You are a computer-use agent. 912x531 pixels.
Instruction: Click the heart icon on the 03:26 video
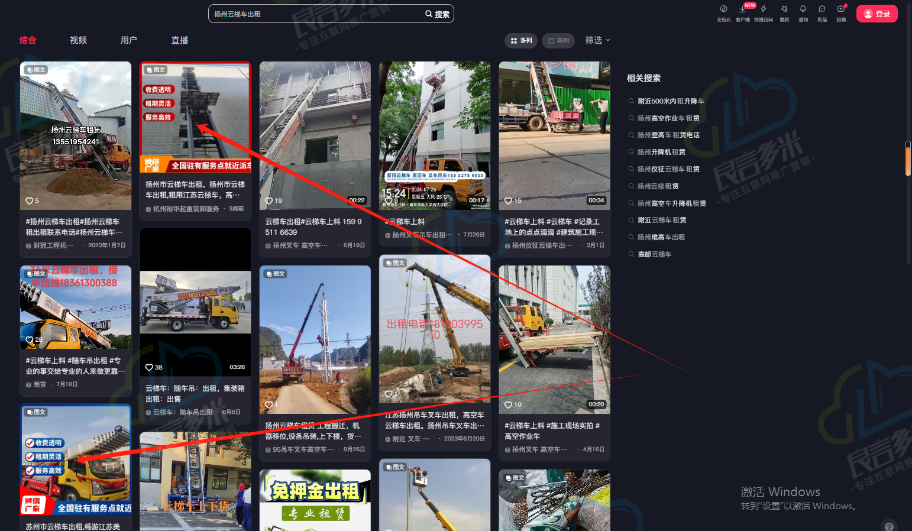(x=150, y=367)
